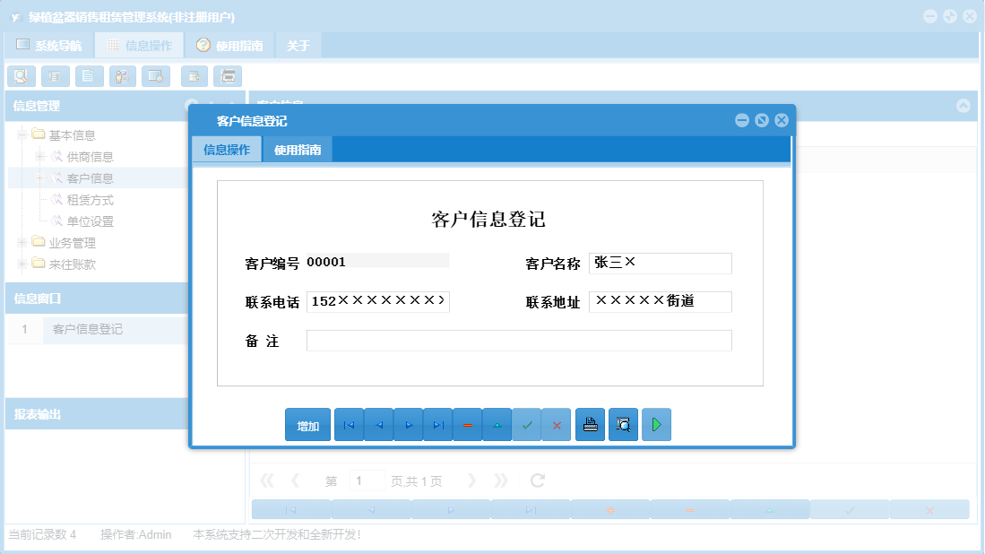Go to the previous record arrow
The image size is (985, 554).
point(378,424)
